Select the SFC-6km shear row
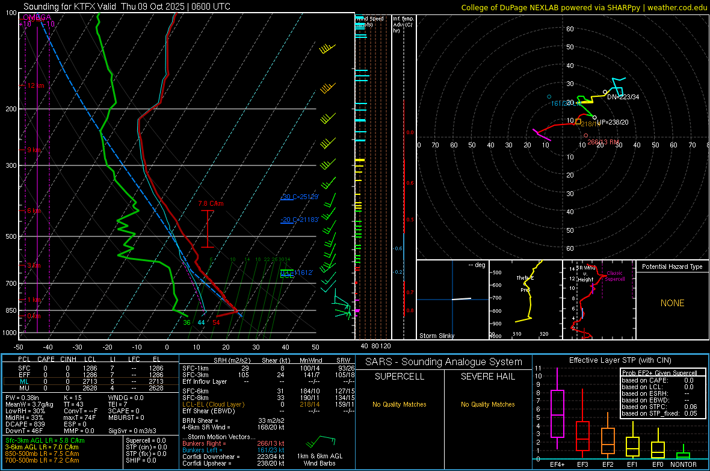 pyautogui.click(x=268, y=391)
